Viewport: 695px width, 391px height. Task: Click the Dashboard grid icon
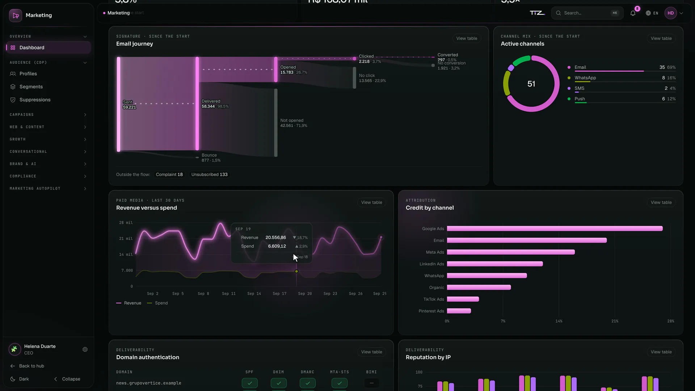(x=13, y=47)
